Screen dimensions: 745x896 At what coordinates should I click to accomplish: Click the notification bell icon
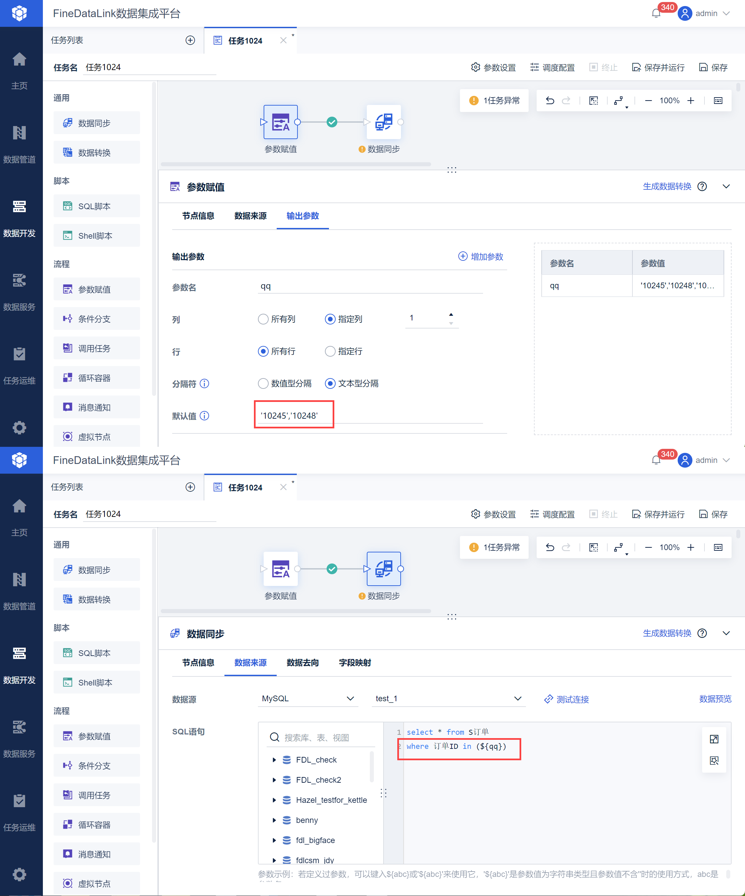pos(656,14)
